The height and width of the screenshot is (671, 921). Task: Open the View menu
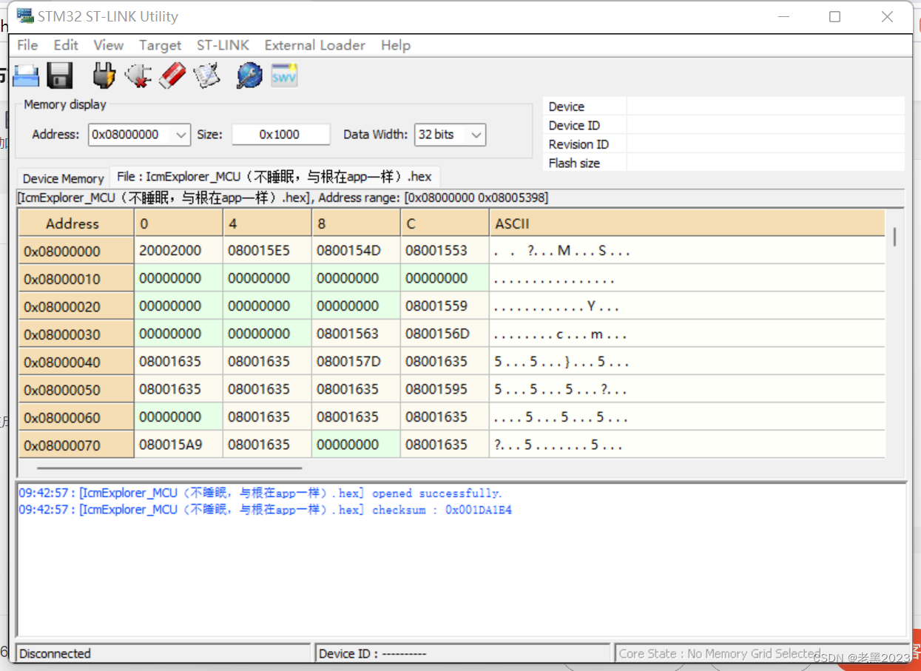tap(109, 45)
